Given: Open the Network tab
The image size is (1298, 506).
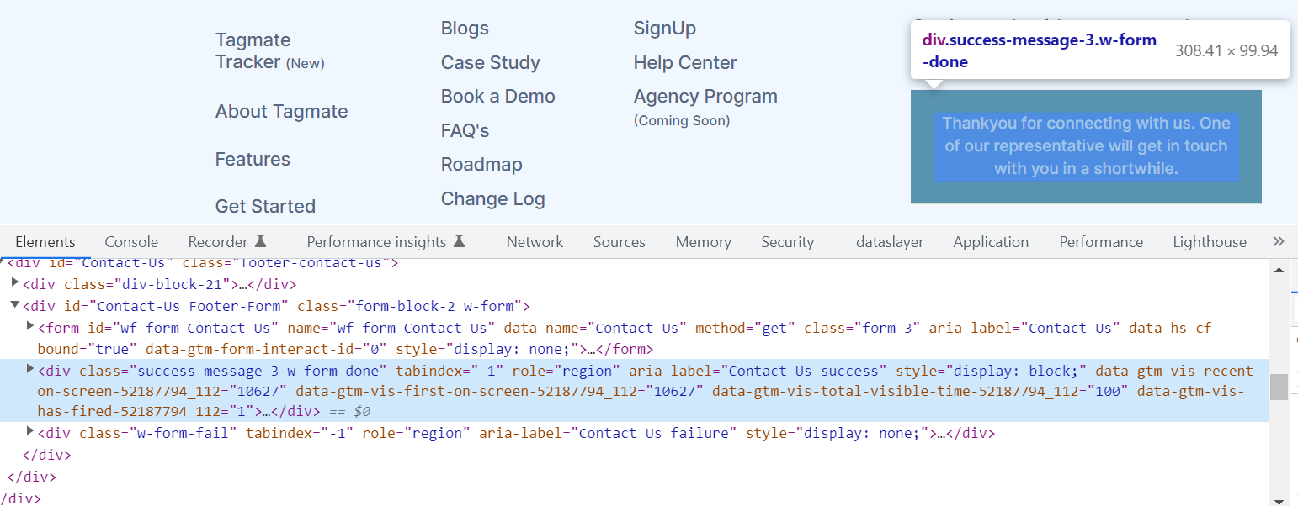Looking at the screenshot, I should 535,242.
